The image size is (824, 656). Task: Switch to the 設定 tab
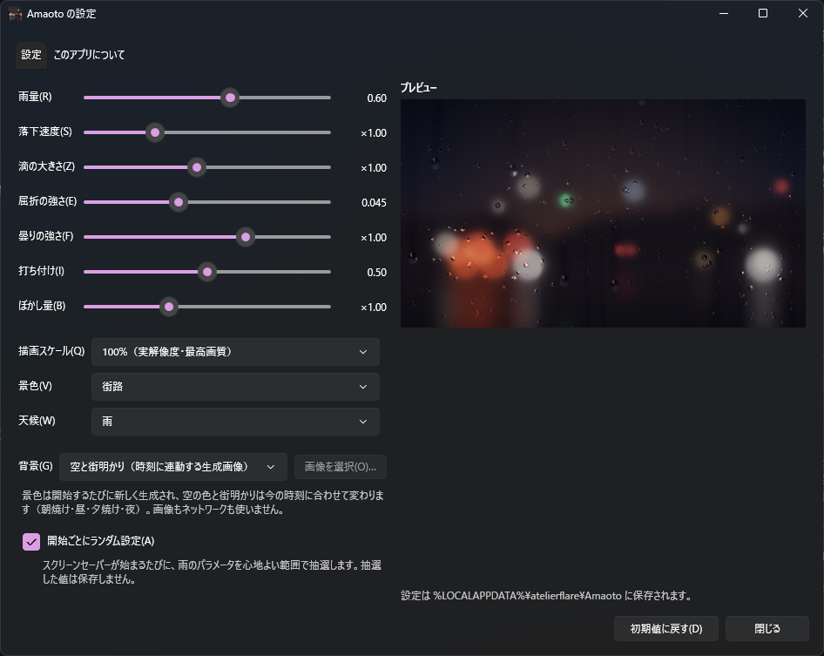31,55
